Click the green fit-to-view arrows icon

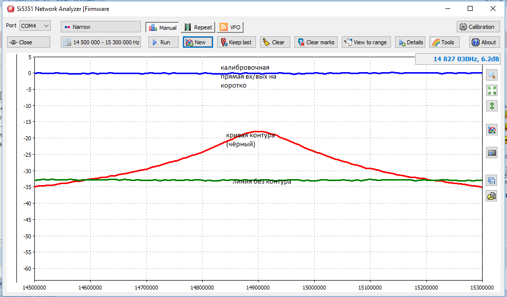click(x=492, y=90)
